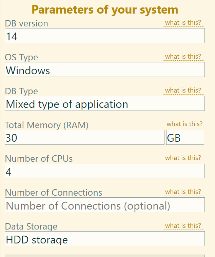215x257 pixels.
Task: Click "what is this?" for DB version
Action: (x=183, y=23)
